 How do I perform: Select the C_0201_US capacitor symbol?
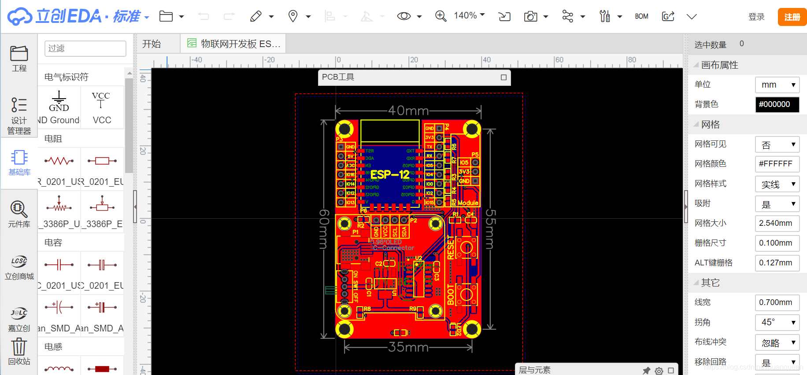[x=59, y=272]
